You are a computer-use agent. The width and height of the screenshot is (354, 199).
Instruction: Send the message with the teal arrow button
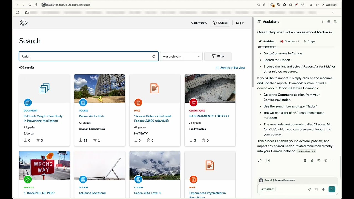point(332,189)
